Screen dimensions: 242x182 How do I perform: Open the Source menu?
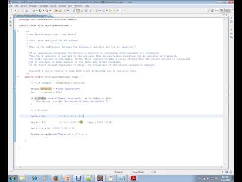tap(24, 6)
